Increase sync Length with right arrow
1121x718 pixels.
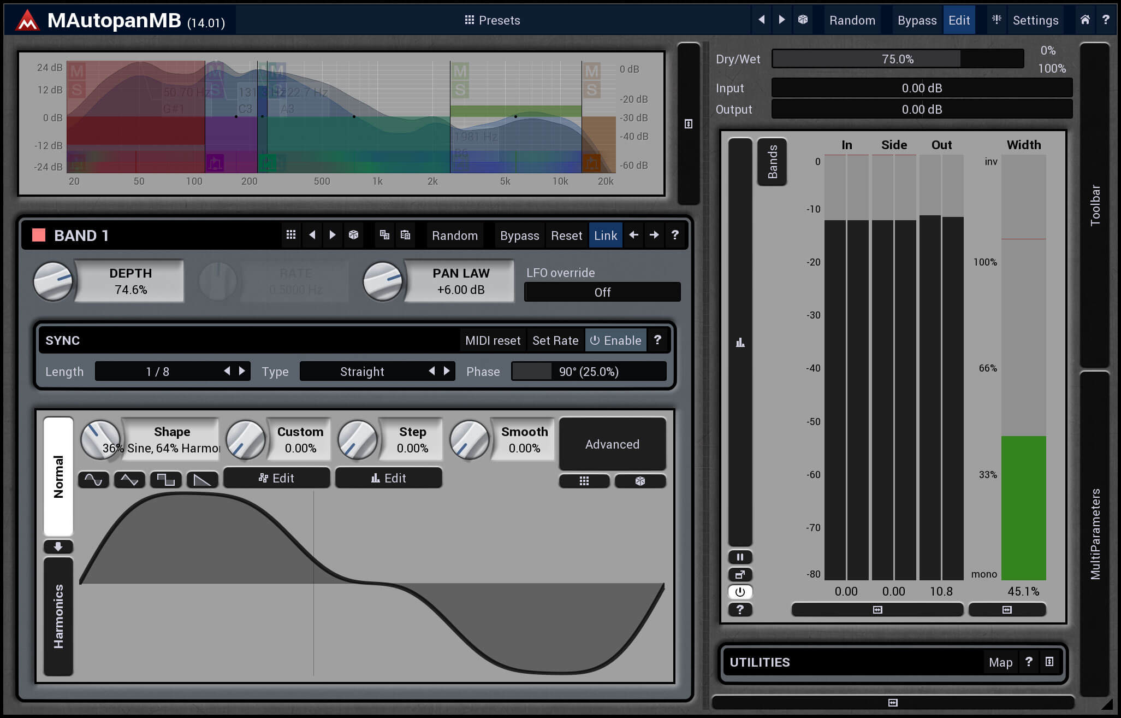tap(242, 372)
